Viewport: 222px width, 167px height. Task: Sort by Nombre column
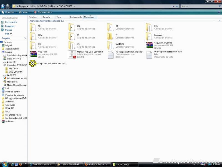pyautogui.click(x=34, y=17)
